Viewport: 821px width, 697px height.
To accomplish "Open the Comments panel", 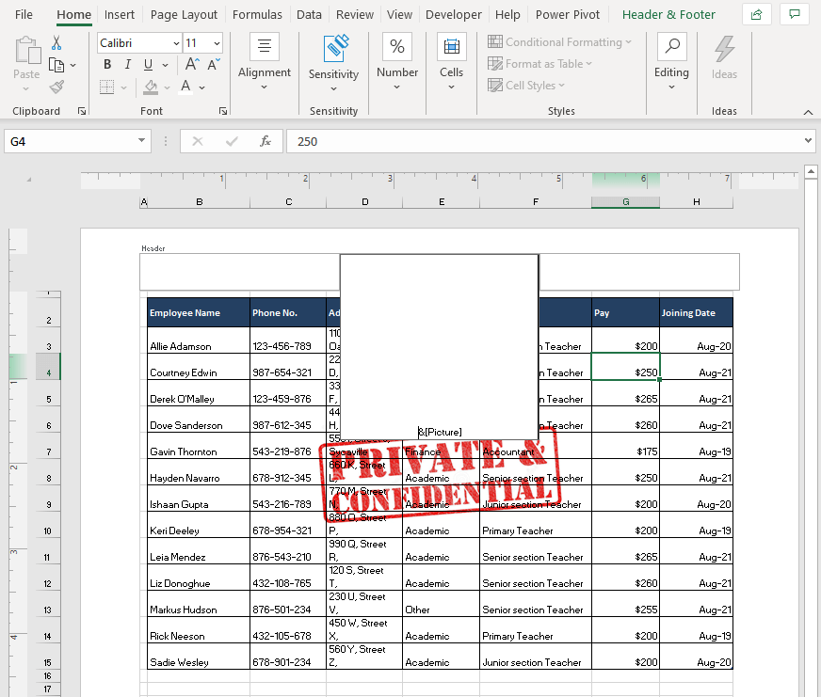I will (794, 14).
